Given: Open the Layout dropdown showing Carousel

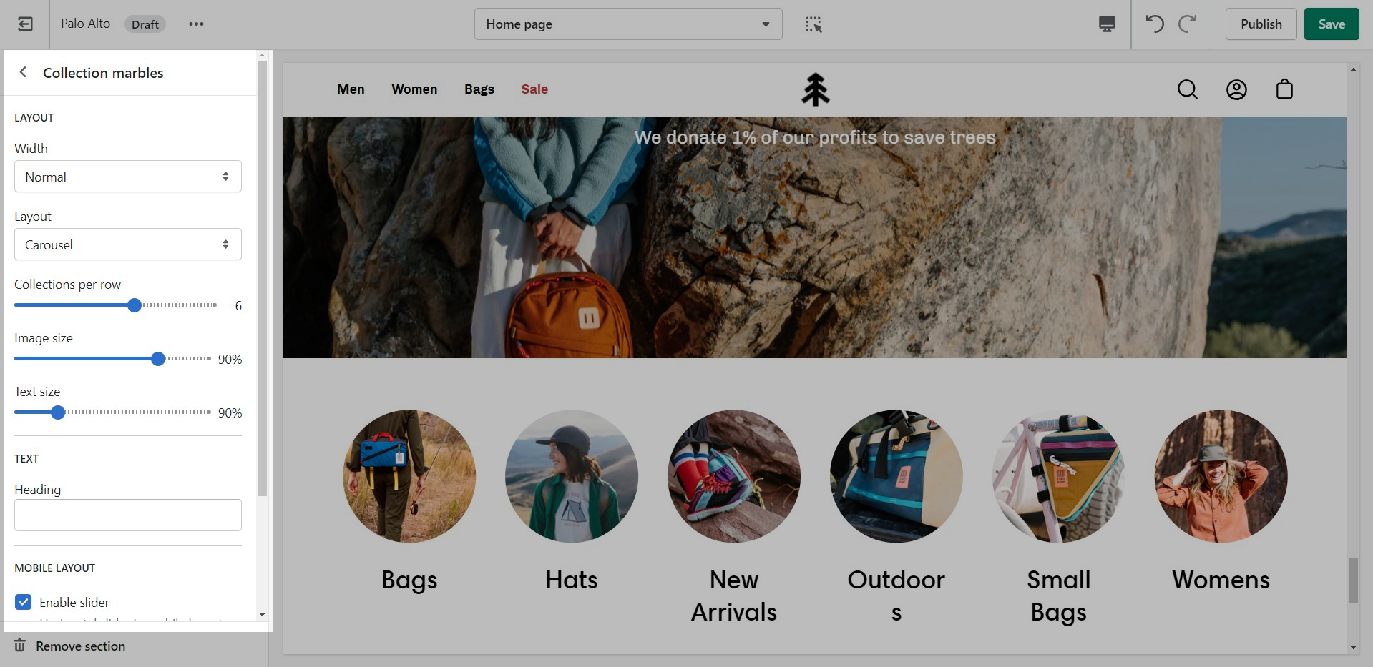Looking at the screenshot, I should click(x=128, y=244).
